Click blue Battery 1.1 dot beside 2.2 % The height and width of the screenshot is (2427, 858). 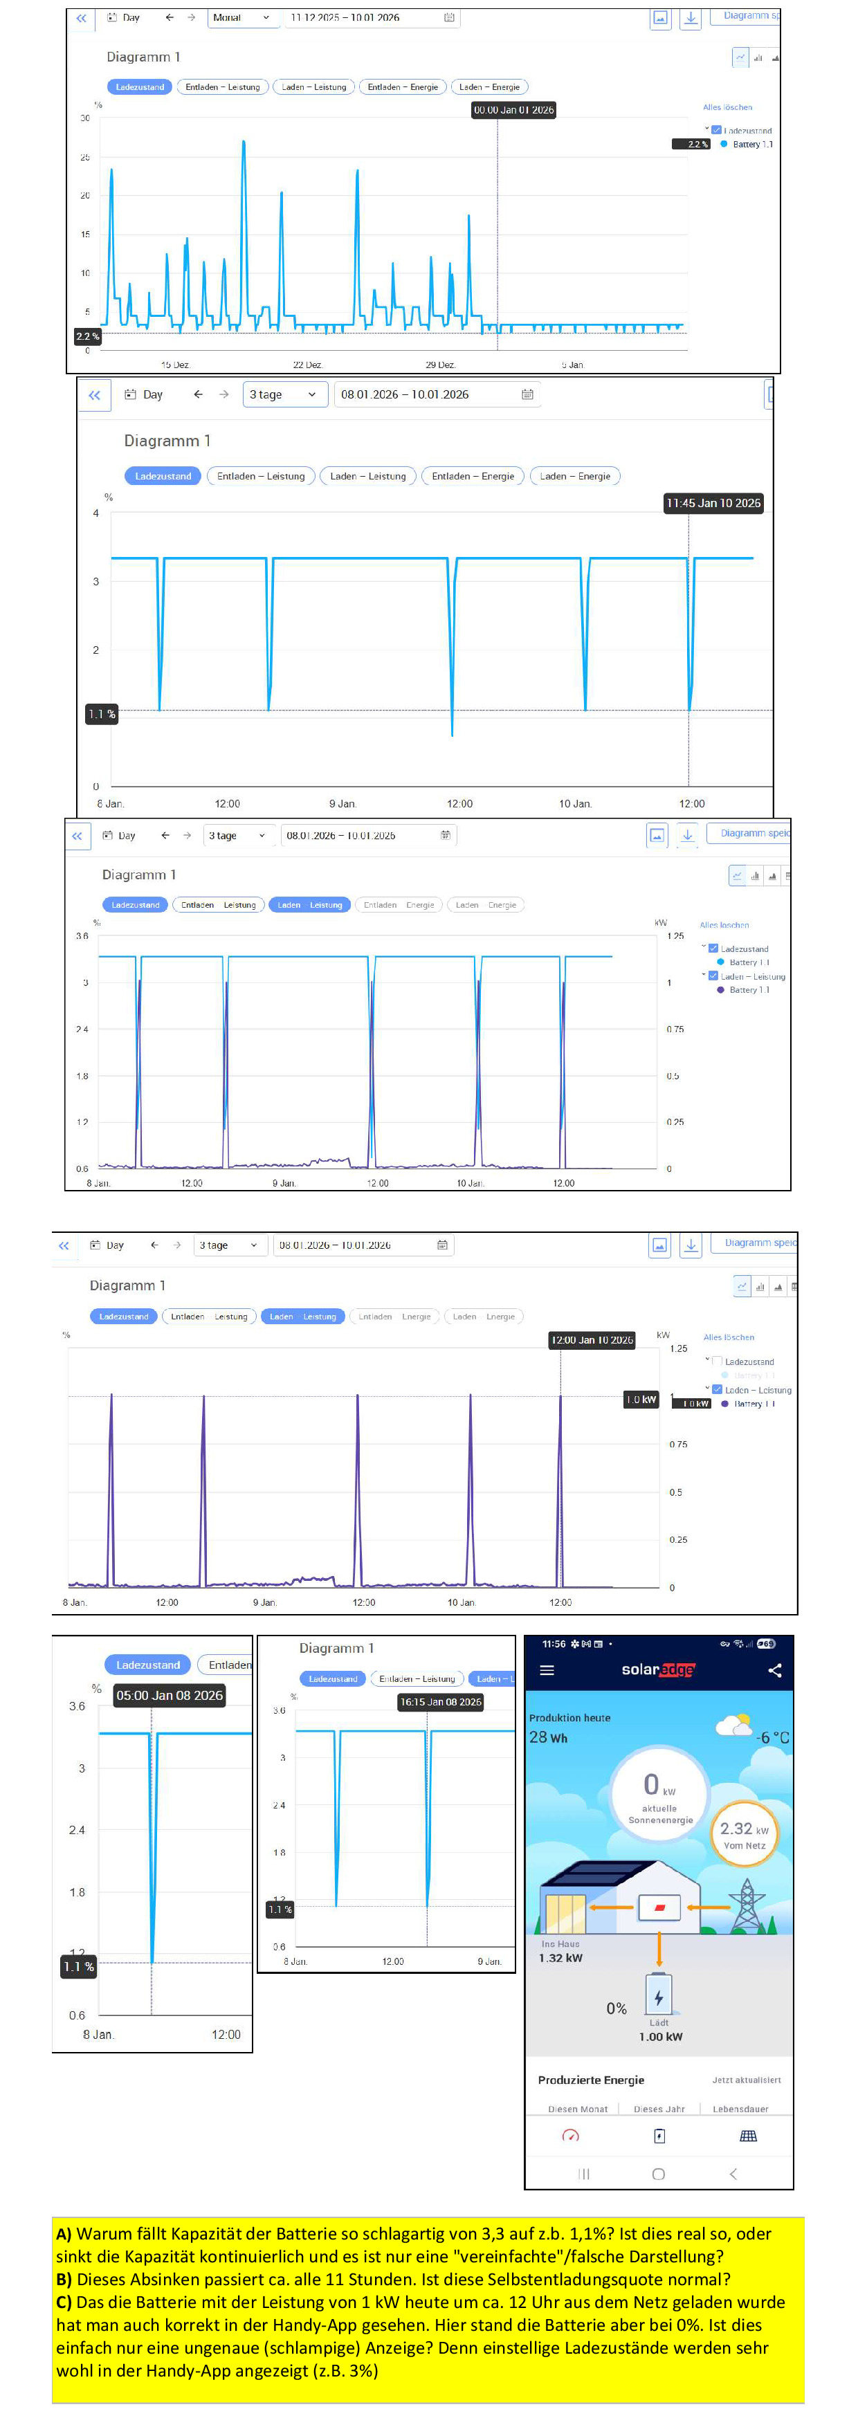tap(723, 144)
